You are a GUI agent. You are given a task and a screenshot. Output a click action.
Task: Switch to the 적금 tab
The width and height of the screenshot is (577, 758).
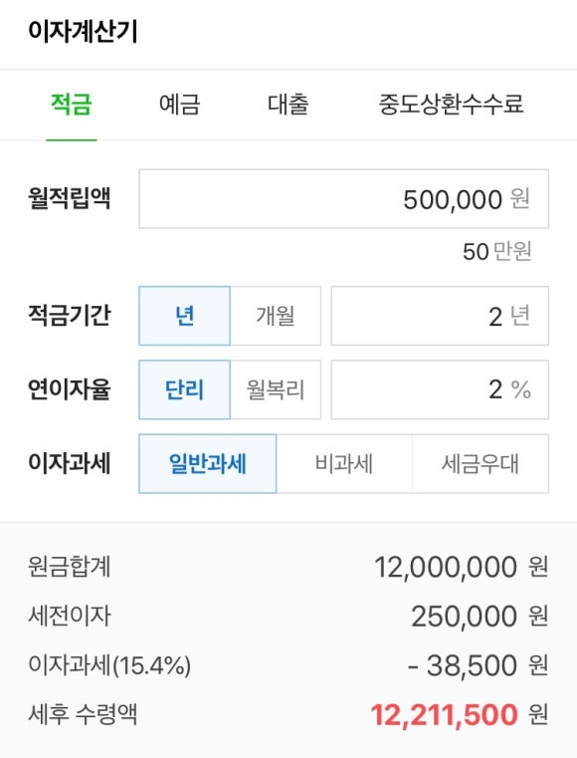[x=72, y=104]
